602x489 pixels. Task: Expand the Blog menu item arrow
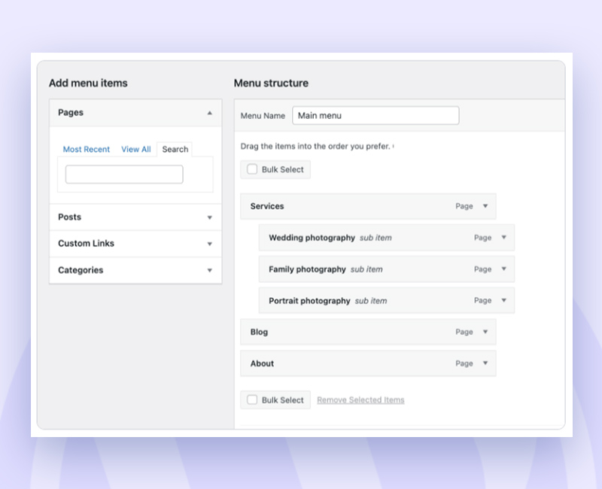click(485, 332)
